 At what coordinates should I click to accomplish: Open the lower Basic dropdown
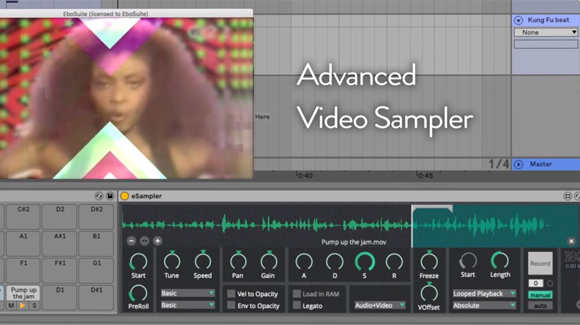point(187,305)
